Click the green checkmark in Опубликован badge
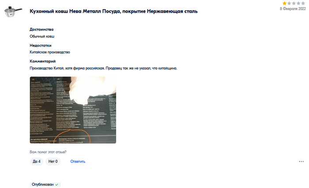The image size is (309, 188). click(x=57, y=184)
